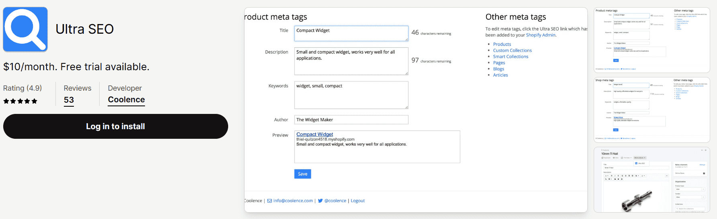Click the Logout link in footer
717x219 pixels.
357,201
